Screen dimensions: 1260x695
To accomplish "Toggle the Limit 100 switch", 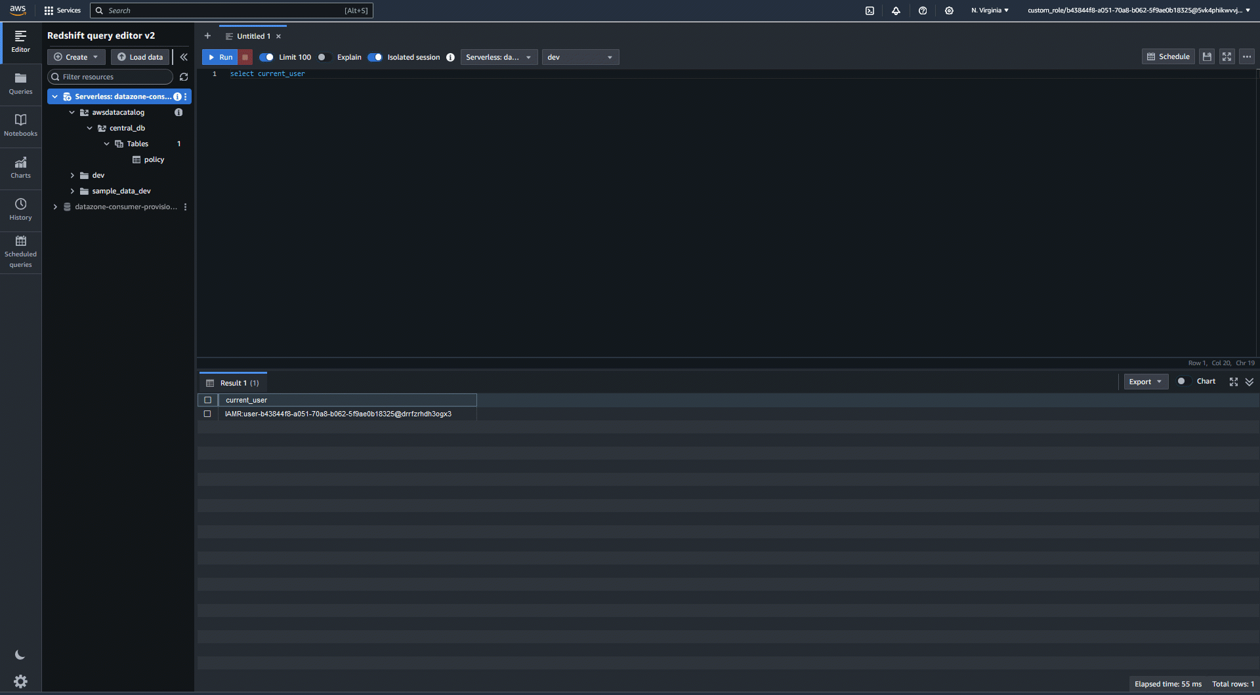I will (x=266, y=57).
